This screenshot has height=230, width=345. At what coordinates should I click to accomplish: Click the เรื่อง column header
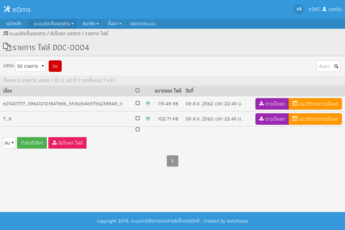pos(7,91)
